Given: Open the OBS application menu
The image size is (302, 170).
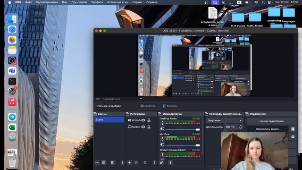Looking at the screenshot, I should 18,2.
